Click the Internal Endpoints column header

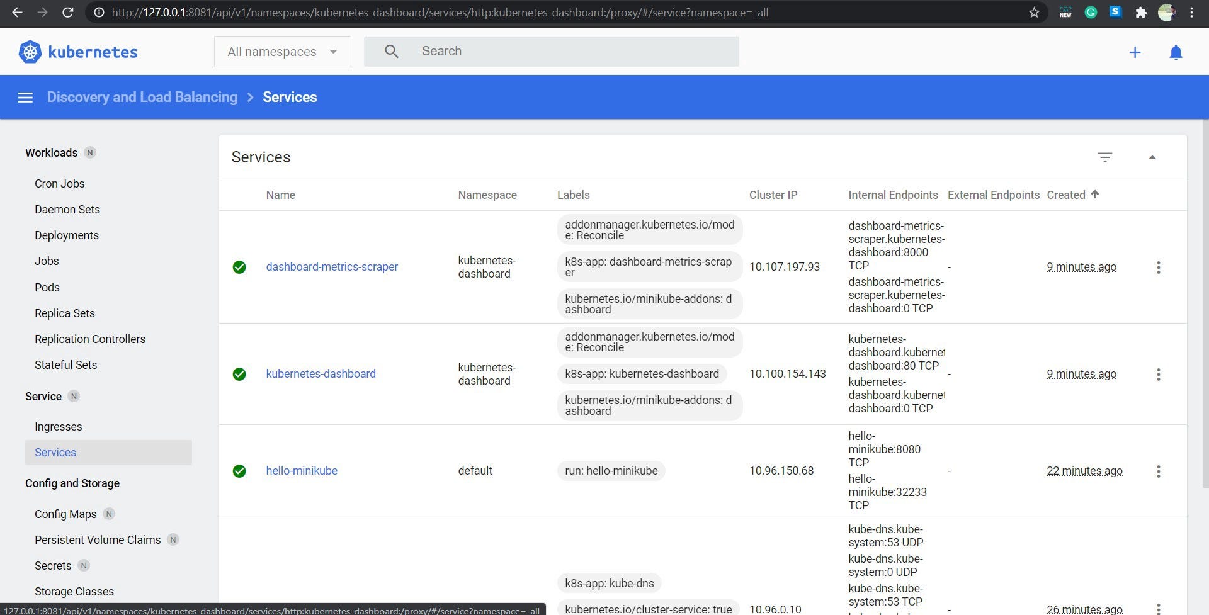click(893, 195)
